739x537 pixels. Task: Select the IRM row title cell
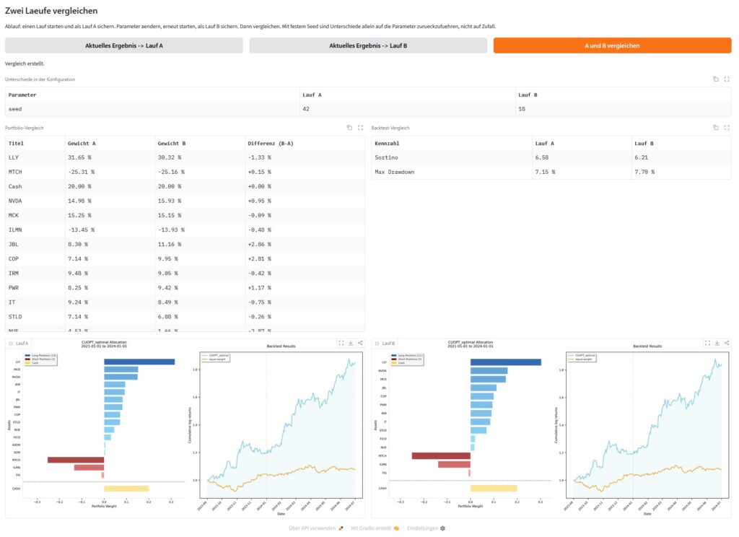pos(35,274)
